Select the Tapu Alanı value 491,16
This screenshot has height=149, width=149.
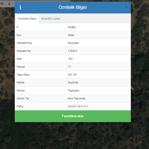[72, 75]
